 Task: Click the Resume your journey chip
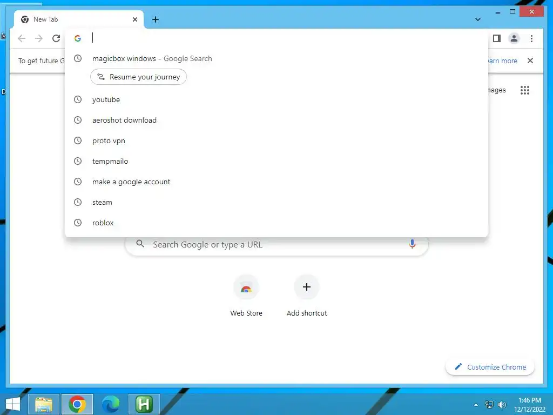coord(138,77)
